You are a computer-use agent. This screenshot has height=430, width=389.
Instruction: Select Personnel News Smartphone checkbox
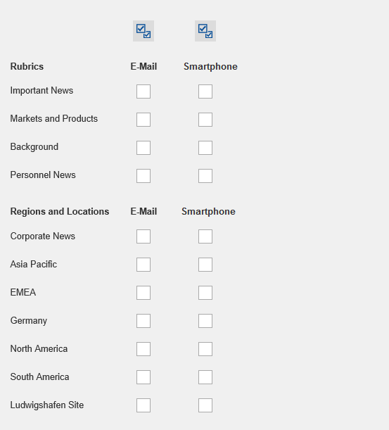[205, 176]
